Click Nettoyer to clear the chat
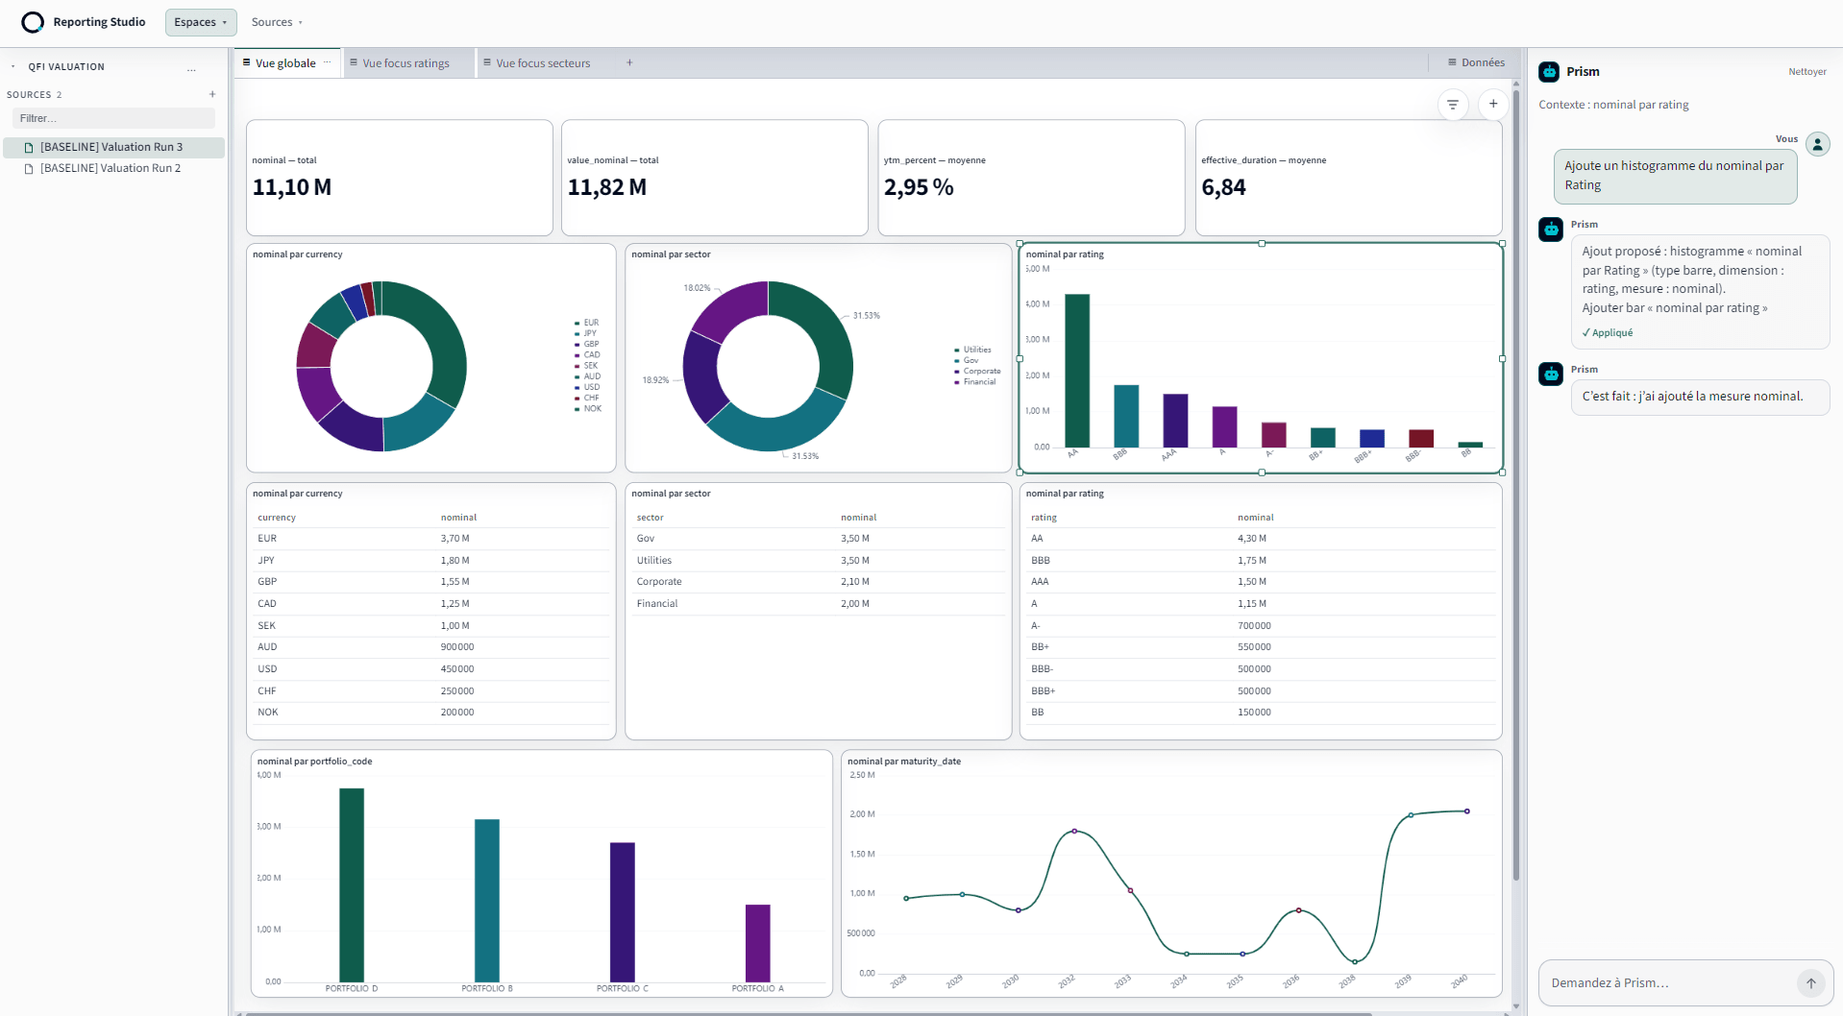The width and height of the screenshot is (1843, 1016). coord(1806,72)
